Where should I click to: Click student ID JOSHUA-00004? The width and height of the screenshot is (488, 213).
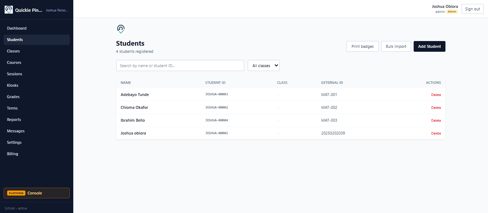(217, 120)
